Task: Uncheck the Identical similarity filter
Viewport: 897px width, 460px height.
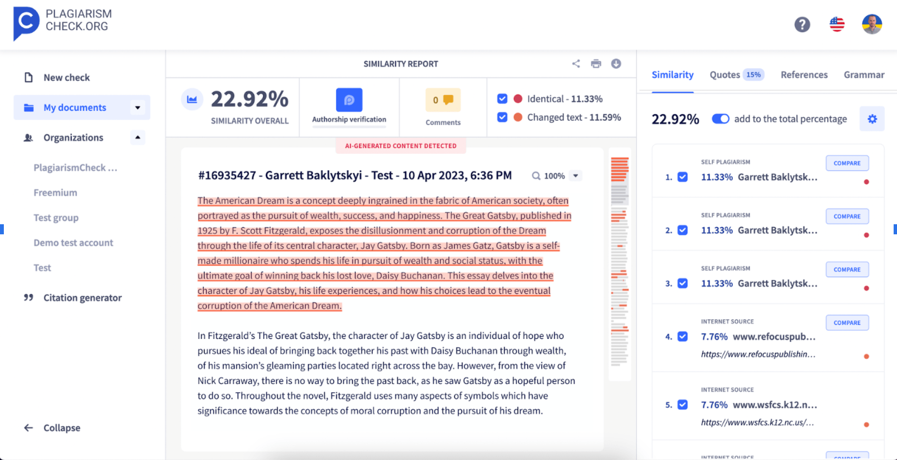Action: [502, 98]
